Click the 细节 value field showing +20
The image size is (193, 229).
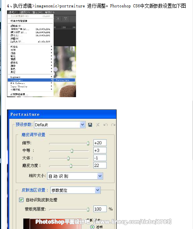click(100, 143)
